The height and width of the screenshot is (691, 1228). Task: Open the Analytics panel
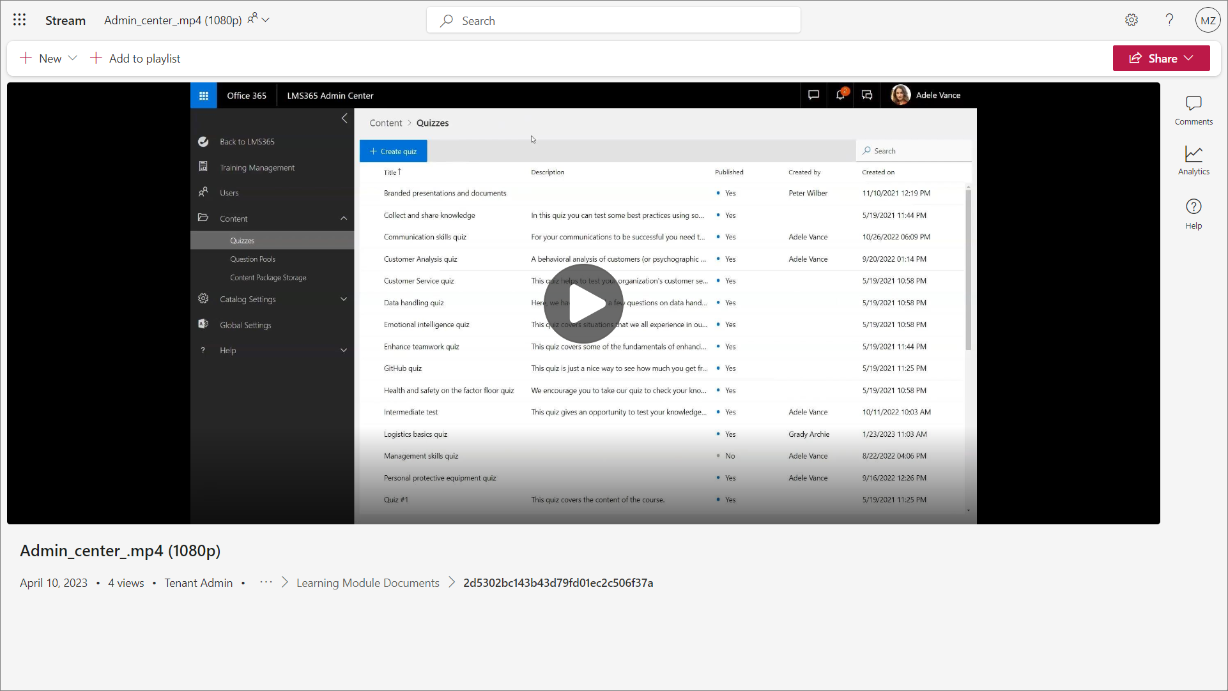(x=1193, y=160)
